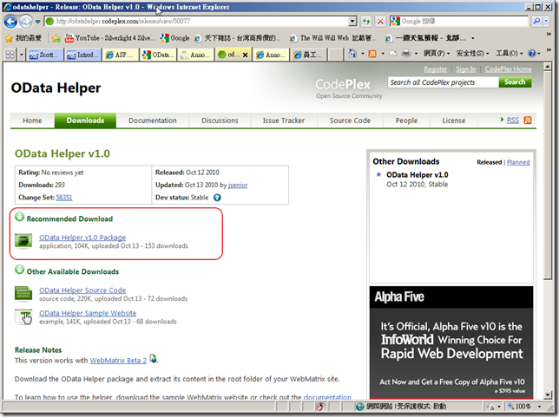The image size is (559, 417).
Task: Open search provider dropdown next to magnifier
Action: 546,22
